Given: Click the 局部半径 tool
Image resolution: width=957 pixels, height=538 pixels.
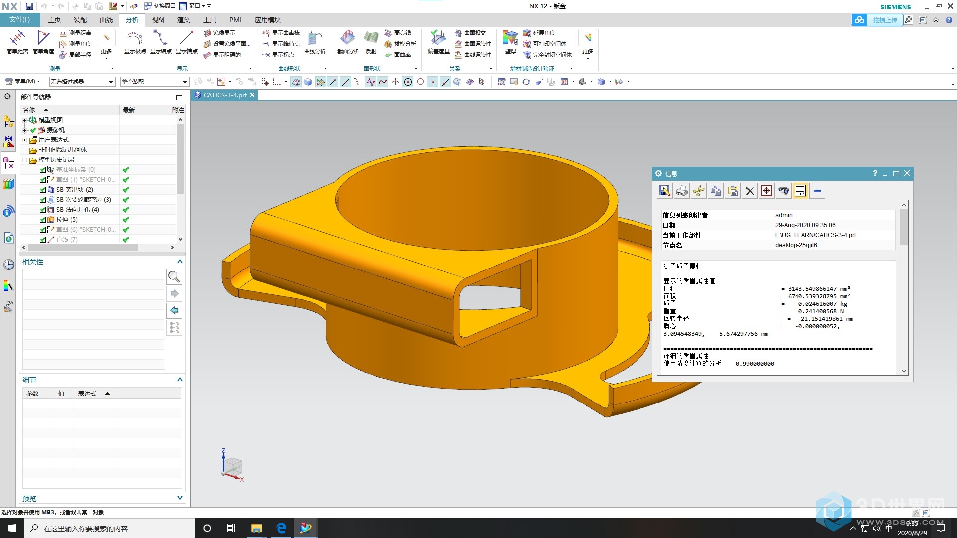Looking at the screenshot, I should click(75, 55).
